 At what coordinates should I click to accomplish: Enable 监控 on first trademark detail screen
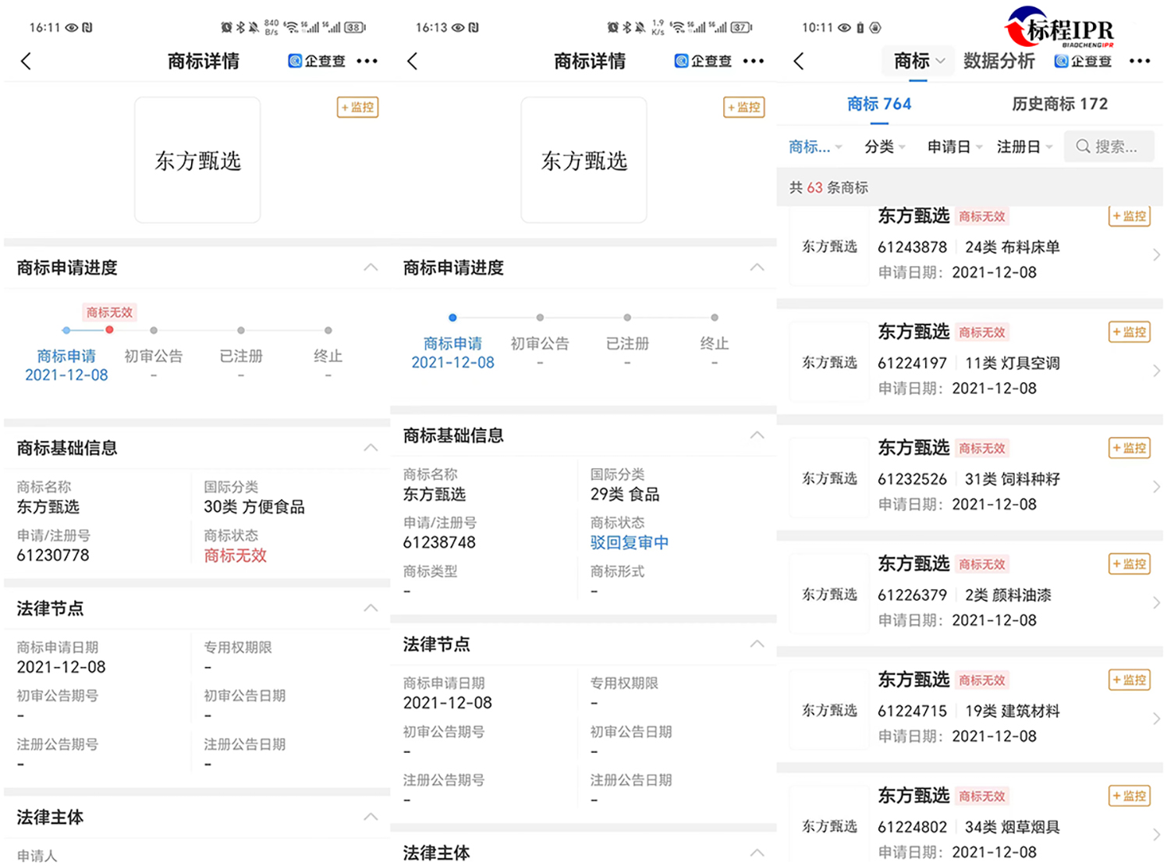point(357,108)
